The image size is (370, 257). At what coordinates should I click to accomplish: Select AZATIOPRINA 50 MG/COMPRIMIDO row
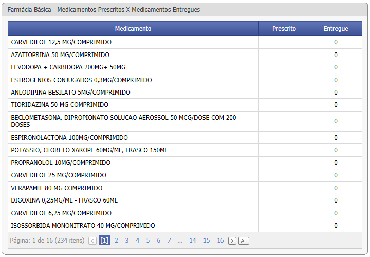click(185, 55)
